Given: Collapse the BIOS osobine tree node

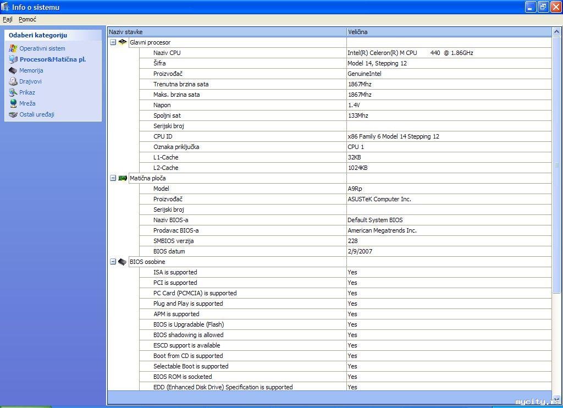Looking at the screenshot, I should pyautogui.click(x=113, y=262).
